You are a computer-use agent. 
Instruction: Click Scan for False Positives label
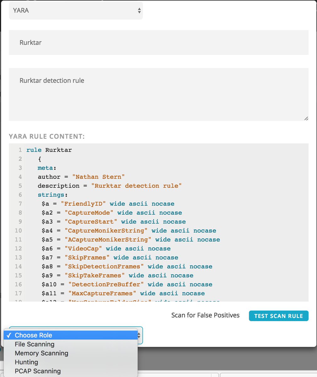[x=205, y=315]
